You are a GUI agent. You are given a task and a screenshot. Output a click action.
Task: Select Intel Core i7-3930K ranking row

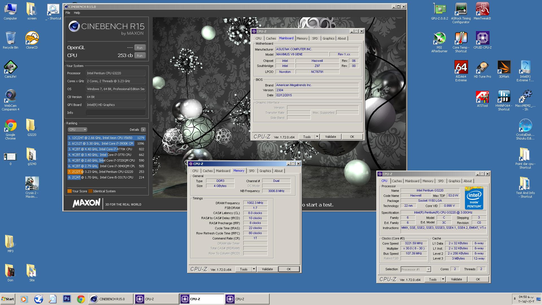tap(106, 143)
